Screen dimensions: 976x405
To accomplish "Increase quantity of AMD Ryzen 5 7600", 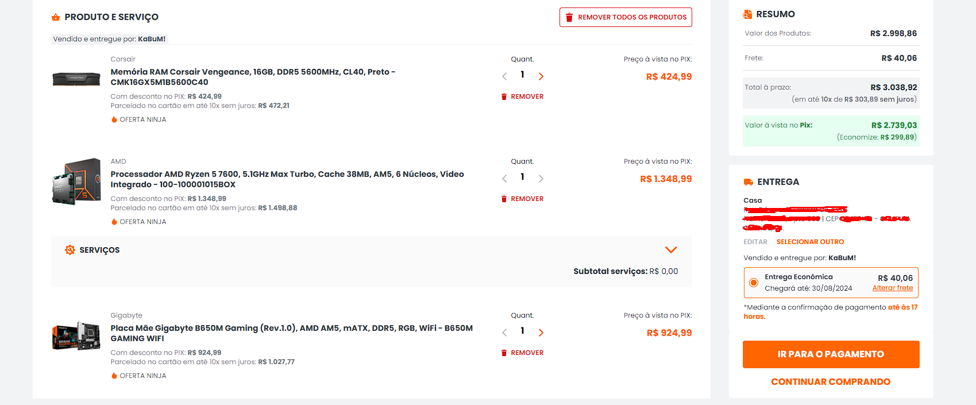I will tap(541, 179).
